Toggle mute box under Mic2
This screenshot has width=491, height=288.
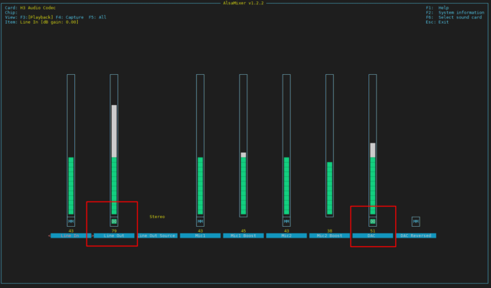286,221
